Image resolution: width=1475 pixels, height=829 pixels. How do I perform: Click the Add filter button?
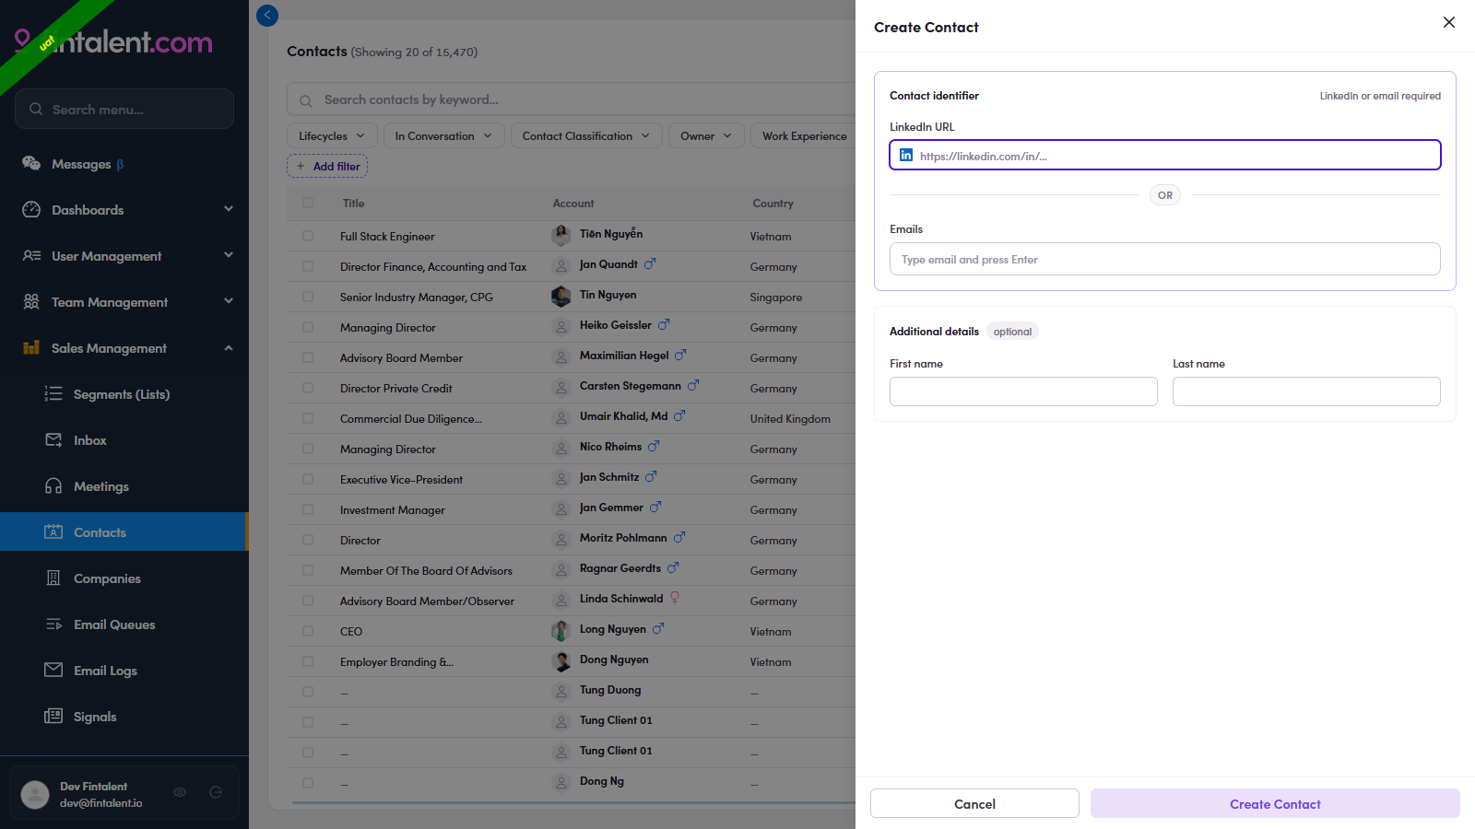pos(327,166)
